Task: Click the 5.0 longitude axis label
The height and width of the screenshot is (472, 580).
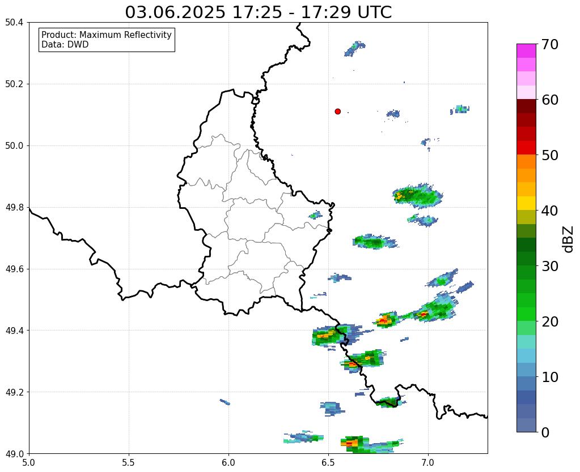Action: coord(29,462)
